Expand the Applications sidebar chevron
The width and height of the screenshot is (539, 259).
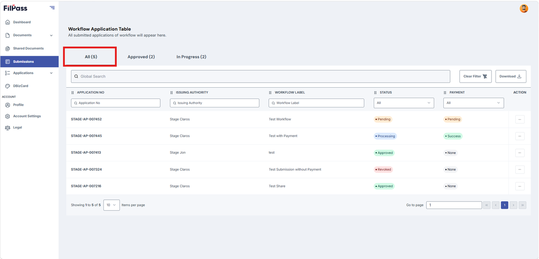51,73
